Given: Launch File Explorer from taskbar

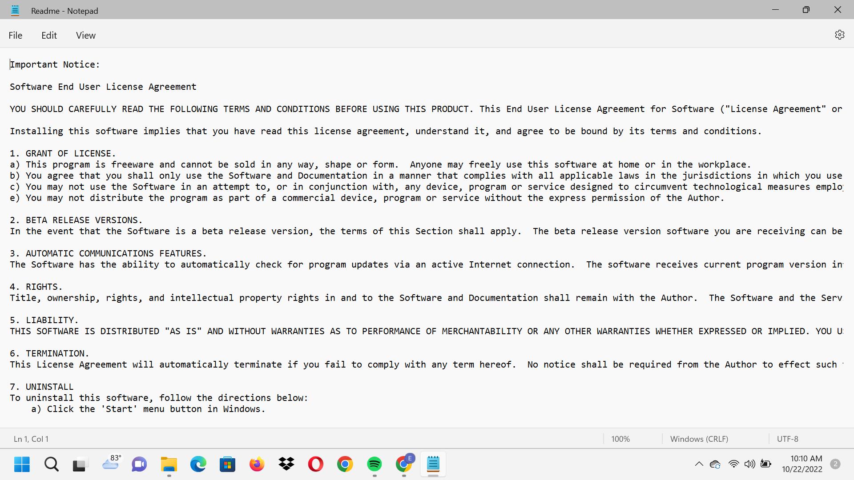Looking at the screenshot, I should point(169,464).
